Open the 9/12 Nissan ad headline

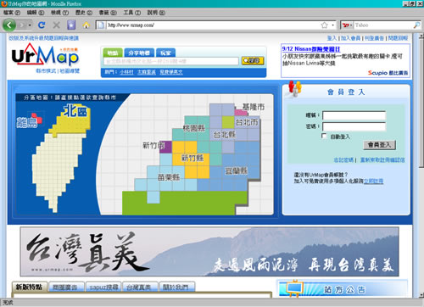pos(311,49)
